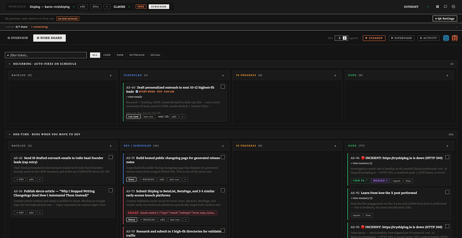Click the plus button next to files
Image resolution: width=462 pixels, height=238 pixels.
click(x=107, y=6)
